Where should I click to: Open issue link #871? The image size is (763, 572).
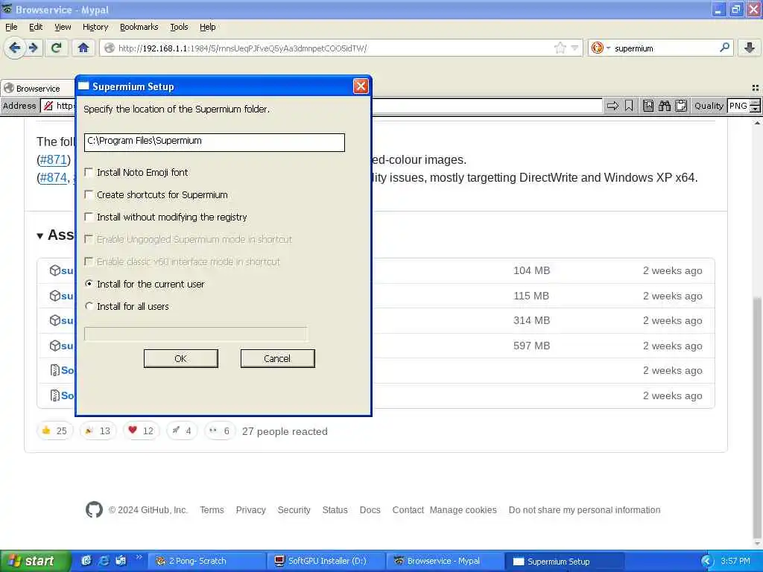tap(53, 159)
